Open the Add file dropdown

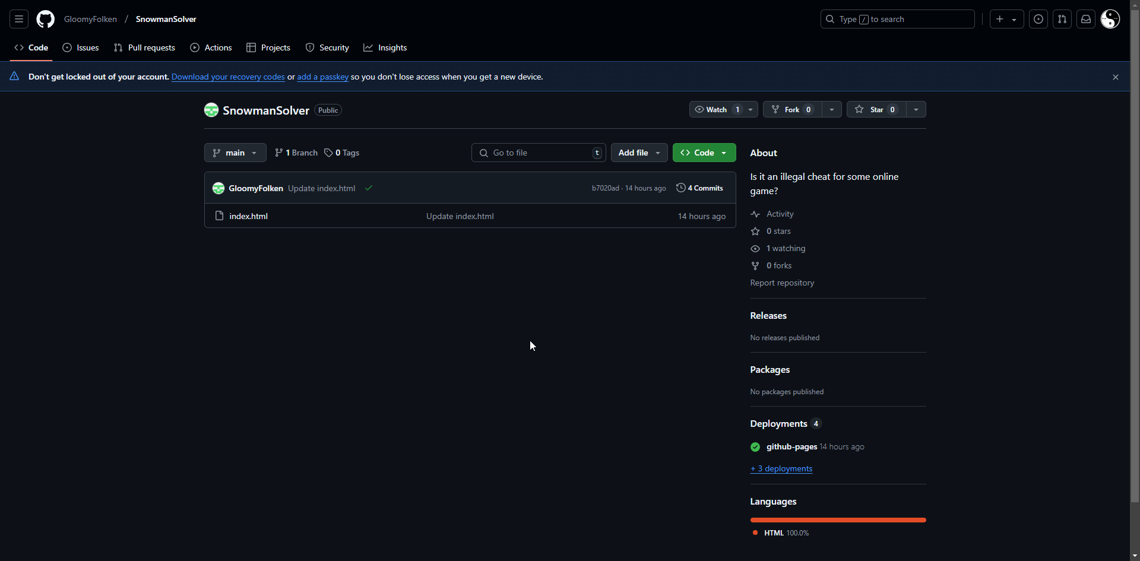tap(639, 153)
